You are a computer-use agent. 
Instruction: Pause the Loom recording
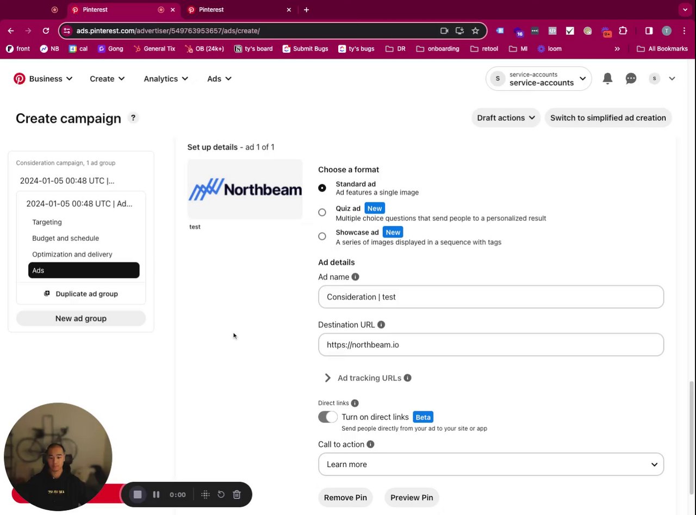coord(156,494)
